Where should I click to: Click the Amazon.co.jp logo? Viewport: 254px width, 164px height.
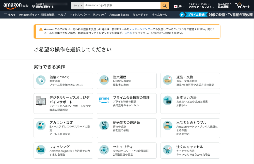click(16, 6)
